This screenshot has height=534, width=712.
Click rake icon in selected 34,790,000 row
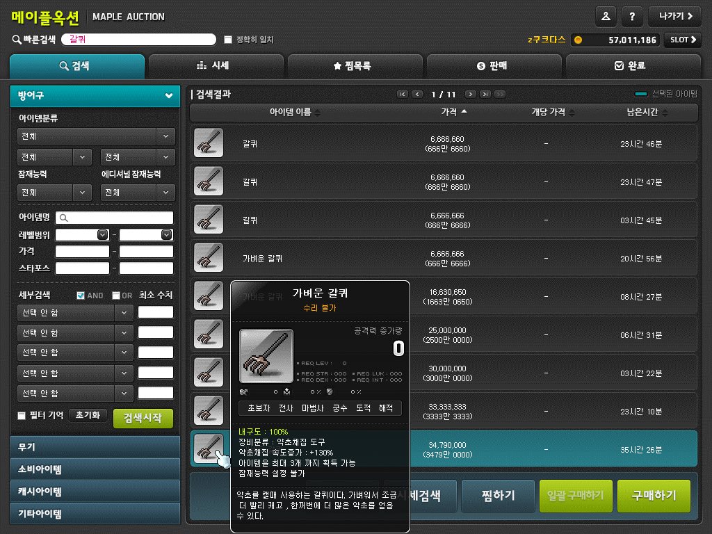tap(209, 448)
